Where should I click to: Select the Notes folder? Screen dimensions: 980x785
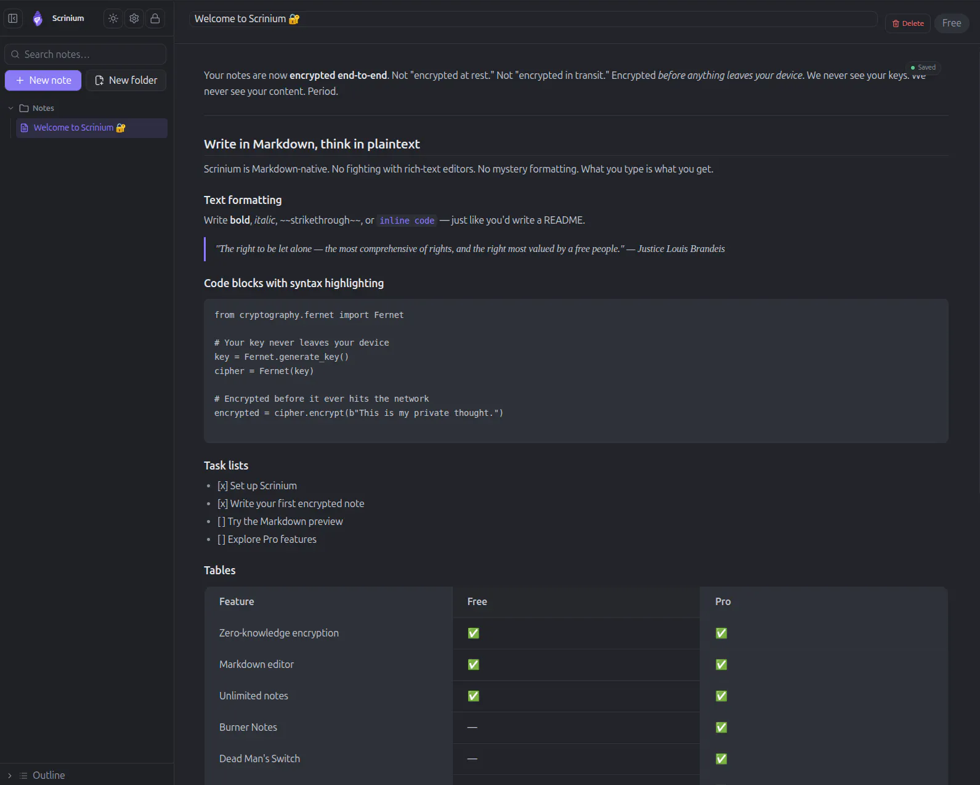click(37, 108)
